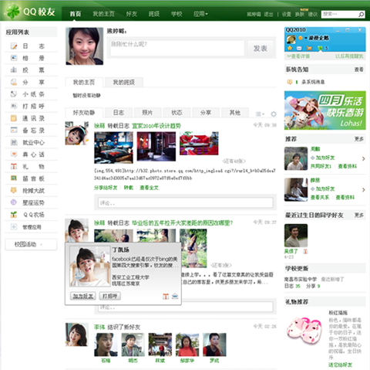Click the QQ校友 clover logo
The height and width of the screenshot is (370, 370).
13,11
